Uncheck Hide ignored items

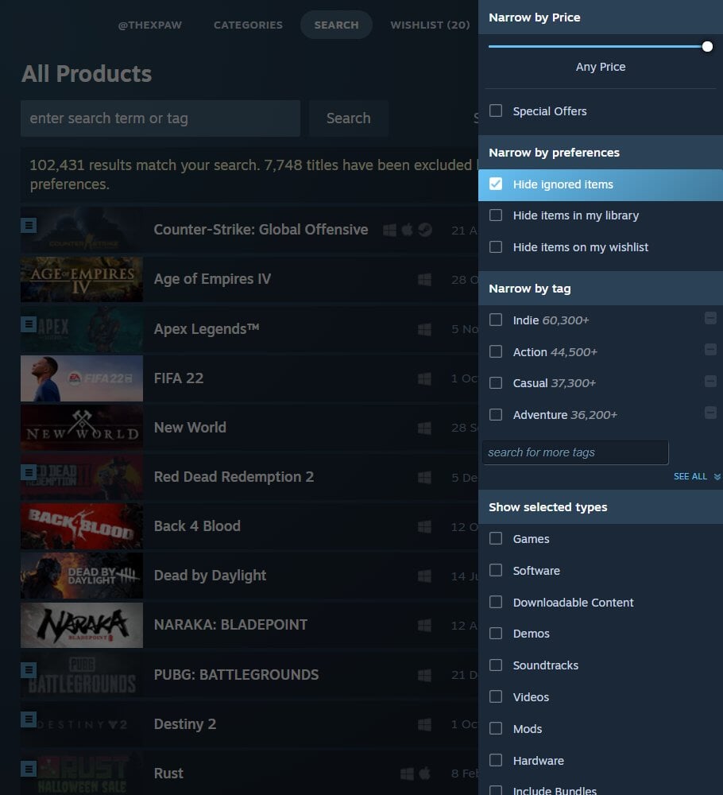coord(496,184)
